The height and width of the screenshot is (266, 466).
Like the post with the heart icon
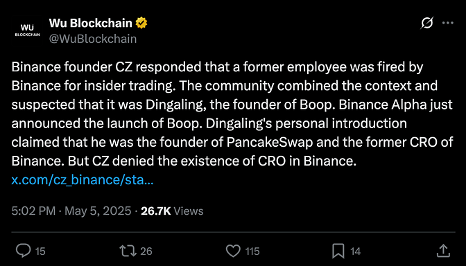233,251
